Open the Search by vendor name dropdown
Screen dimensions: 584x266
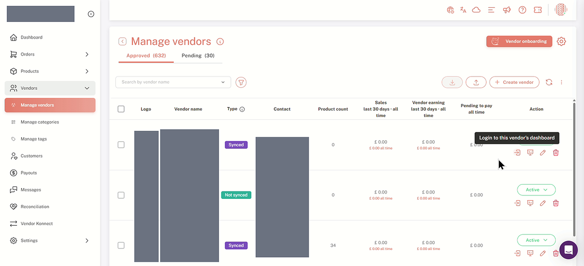click(173, 82)
